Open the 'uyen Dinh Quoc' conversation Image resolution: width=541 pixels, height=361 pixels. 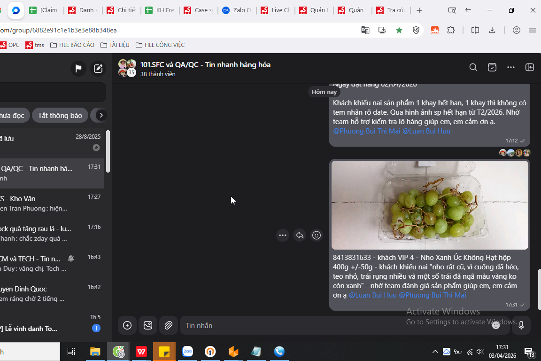52,294
